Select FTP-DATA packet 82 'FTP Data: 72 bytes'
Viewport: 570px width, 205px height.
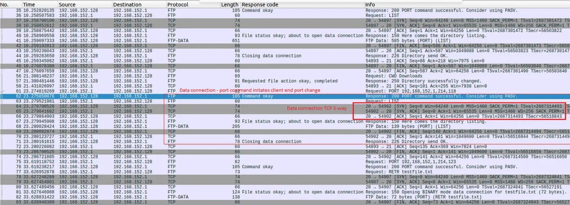[x=285, y=197]
